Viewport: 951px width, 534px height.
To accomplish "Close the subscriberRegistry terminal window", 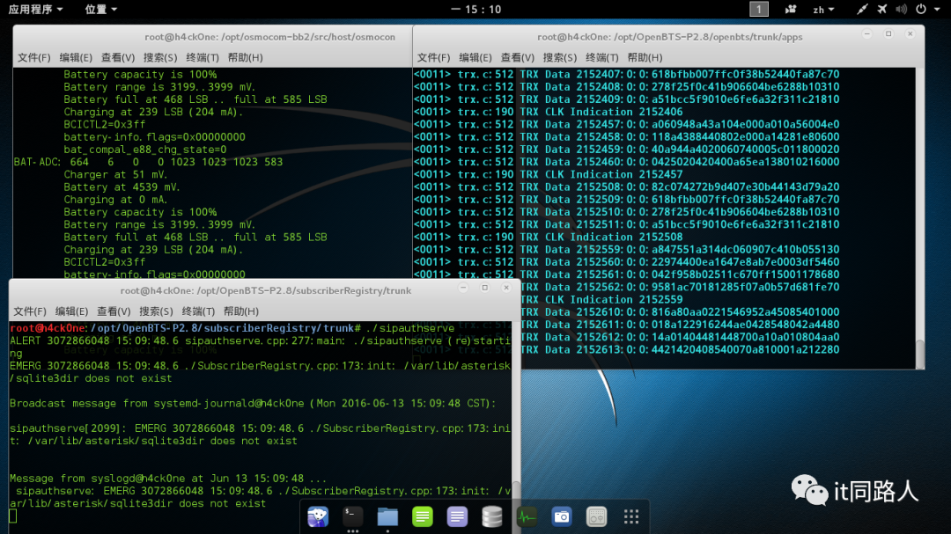I will coord(505,288).
